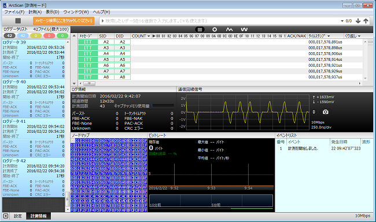The height and width of the screenshot is (222, 376).
Task: Click the log data list vertical scrollbar thumb
Action: point(67,199)
